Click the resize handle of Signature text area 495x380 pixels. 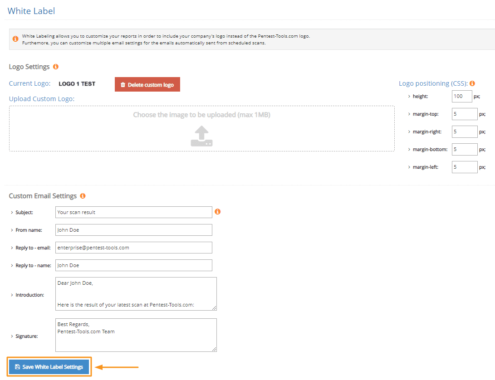[214, 349]
